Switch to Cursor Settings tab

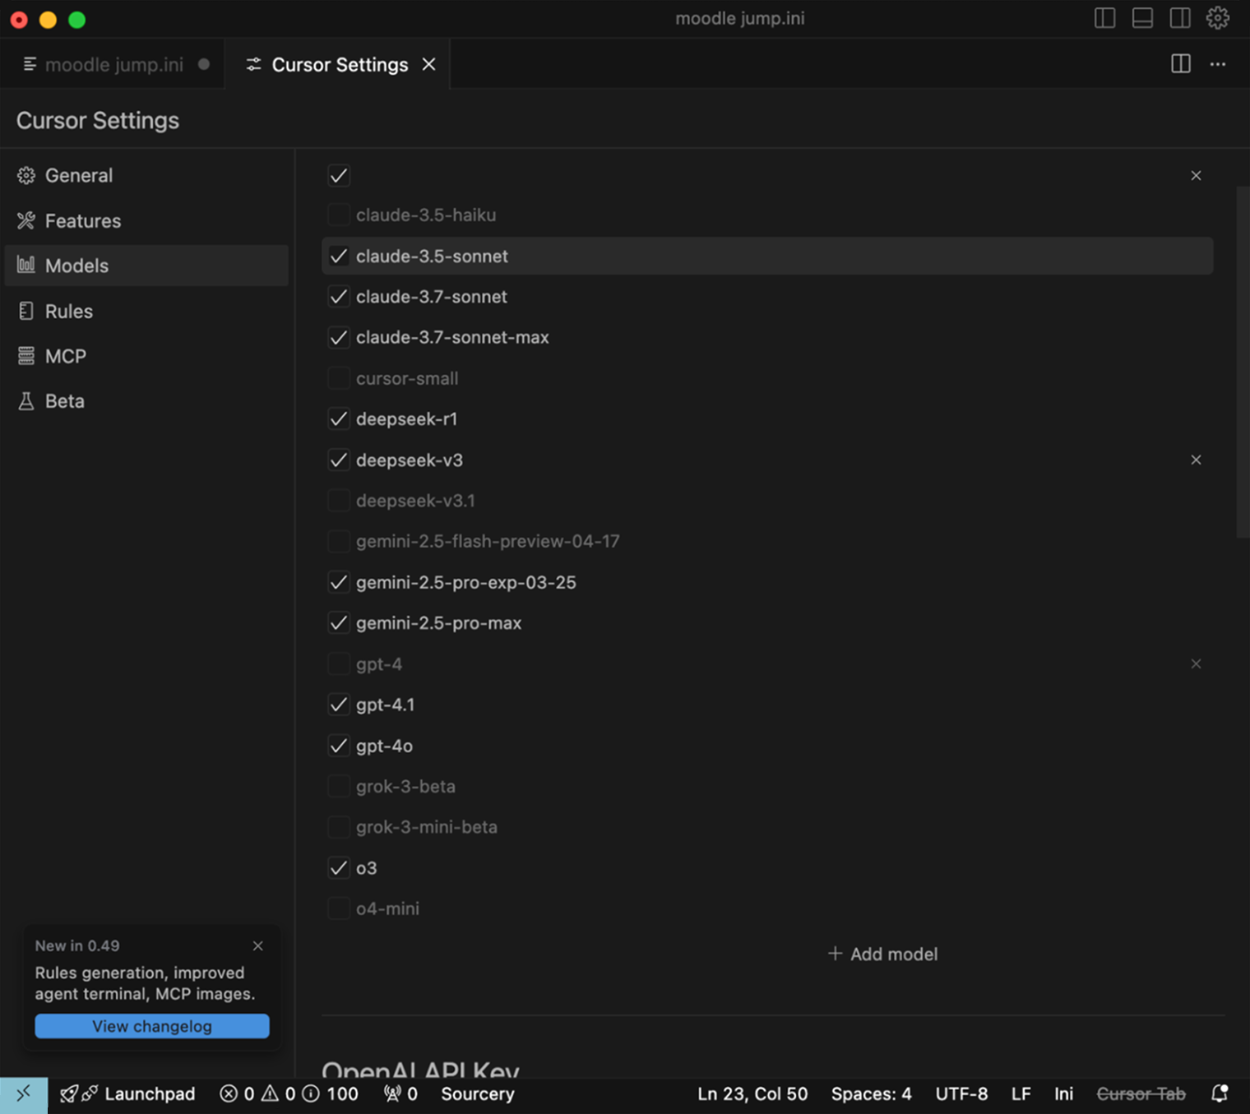340,64
